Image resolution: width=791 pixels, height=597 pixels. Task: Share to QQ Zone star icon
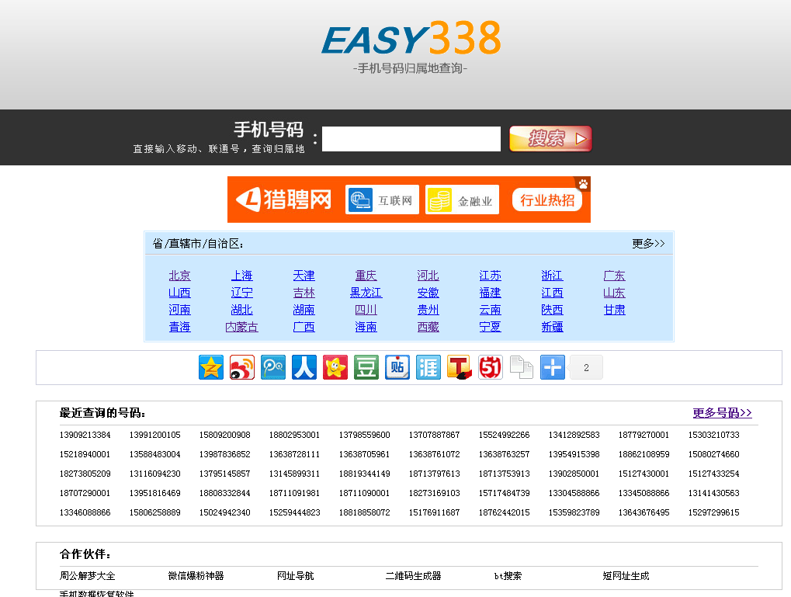point(211,367)
